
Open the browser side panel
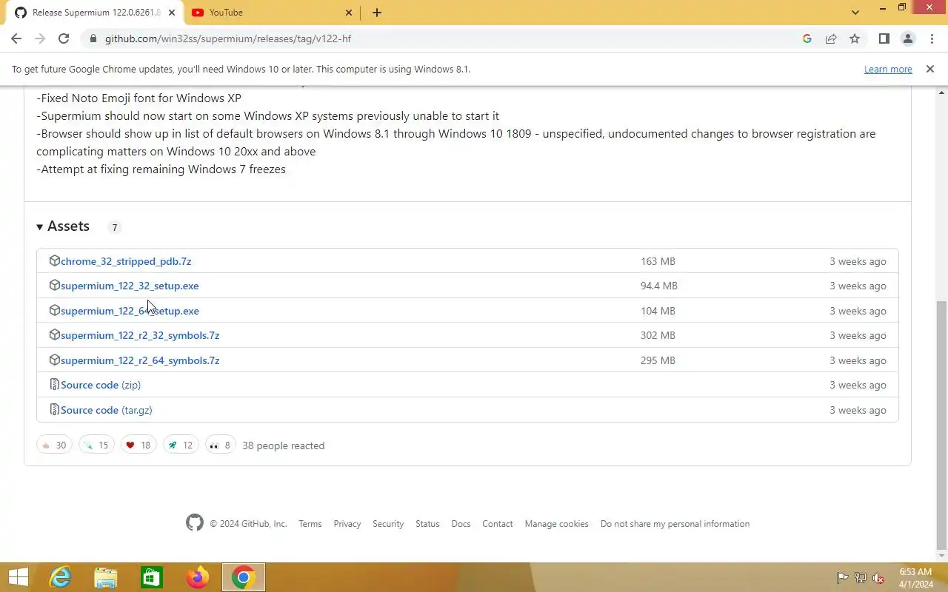(884, 38)
